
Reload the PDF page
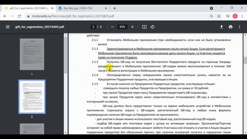click(19, 16)
